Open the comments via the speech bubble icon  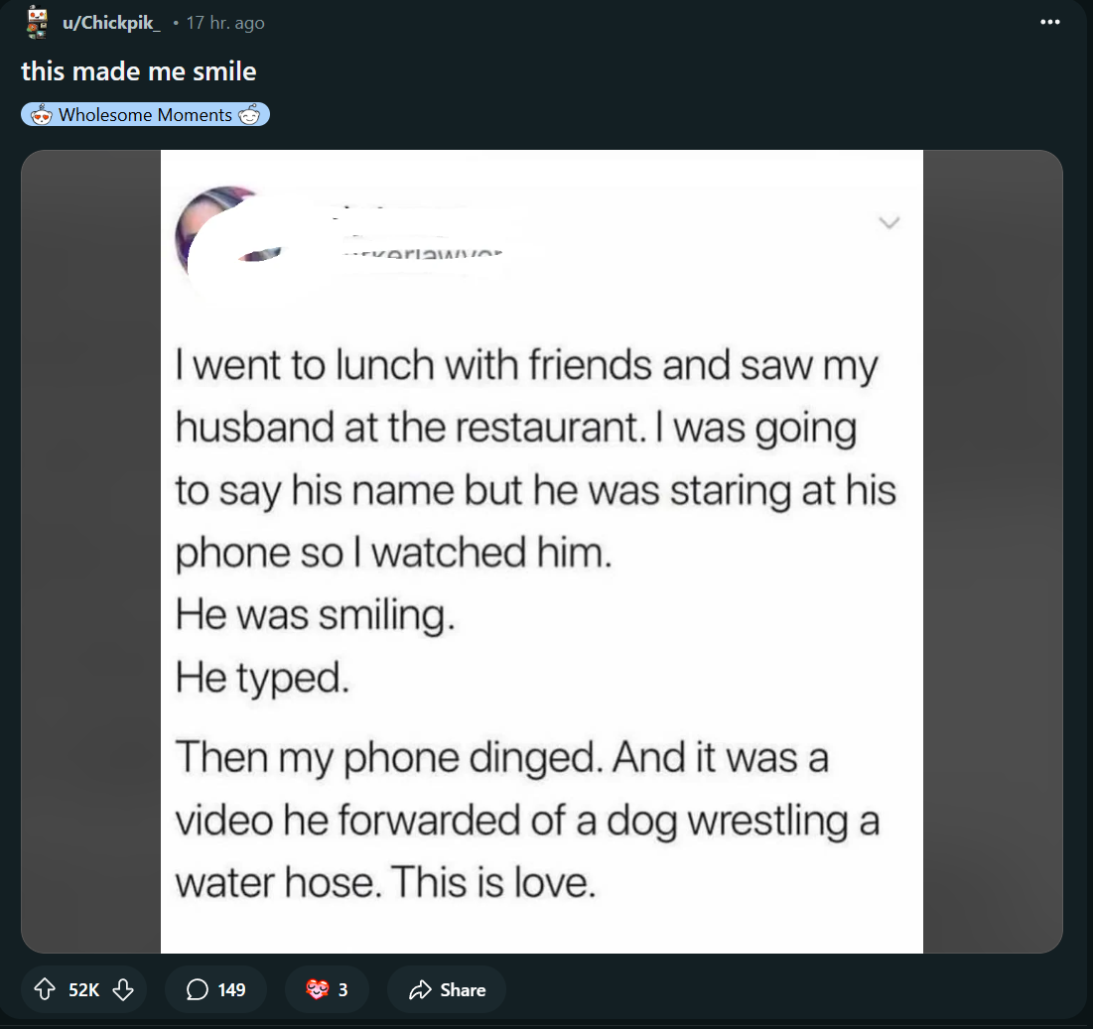(196, 989)
